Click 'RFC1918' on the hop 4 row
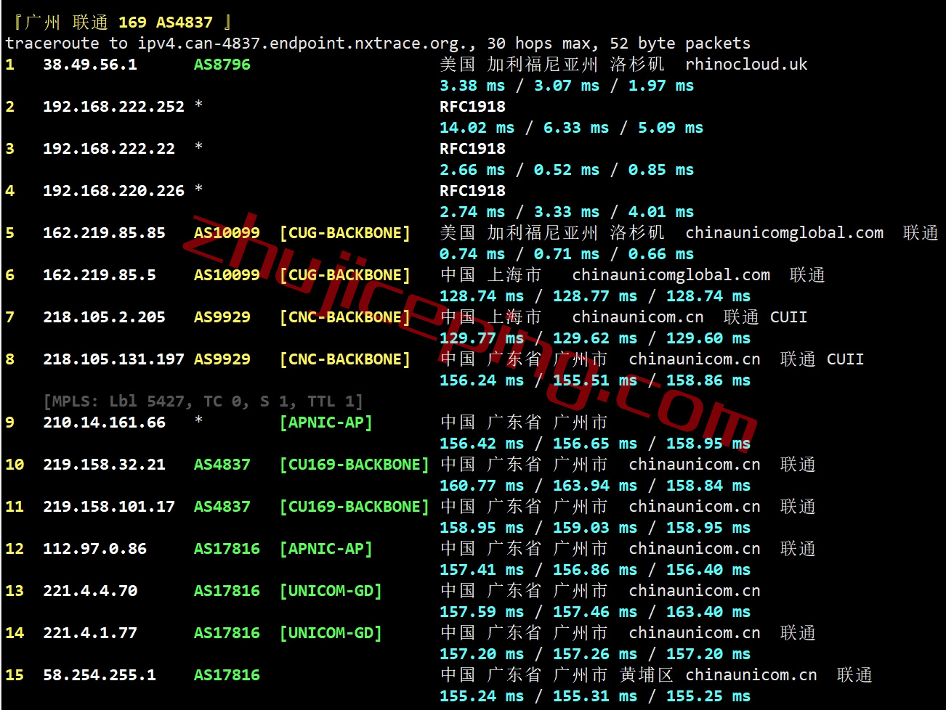This screenshot has width=946, height=710. 472,191
